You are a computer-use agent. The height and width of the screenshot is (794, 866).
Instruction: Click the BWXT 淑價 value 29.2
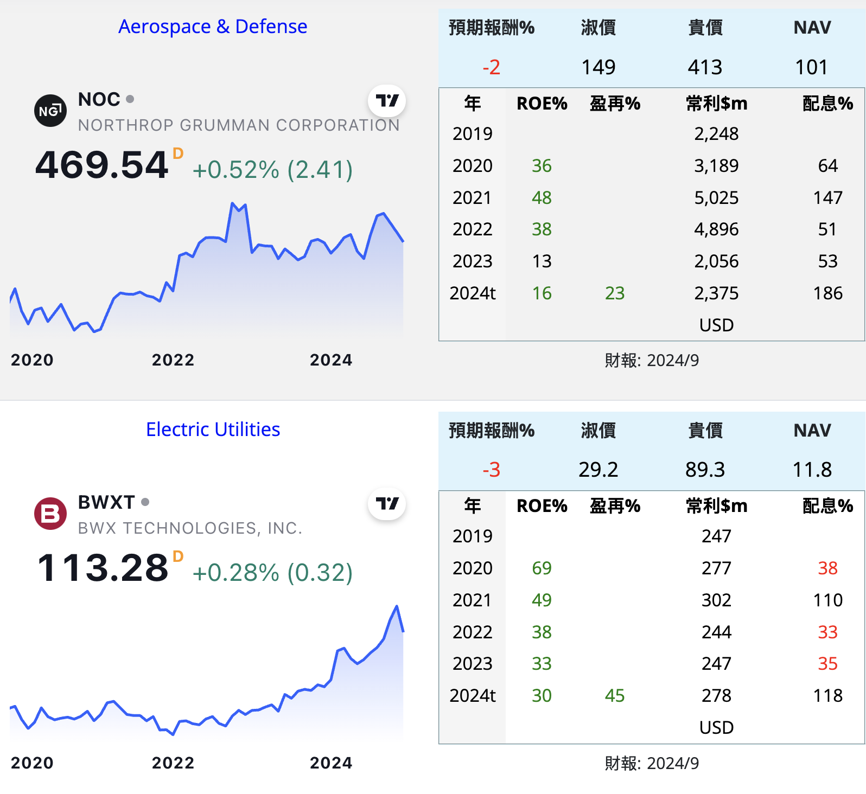[x=598, y=470]
